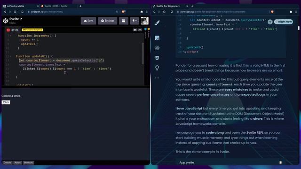Open a new tab in the left browser
The image size is (301, 169).
80,6
